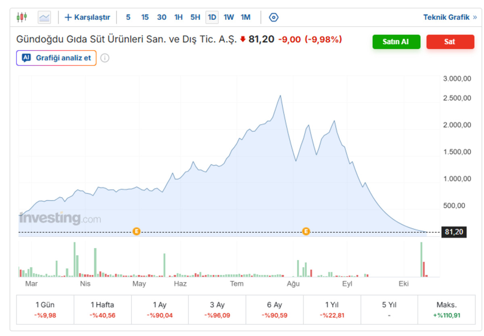
Task: Open chart settings gear icon
Action: point(274,17)
